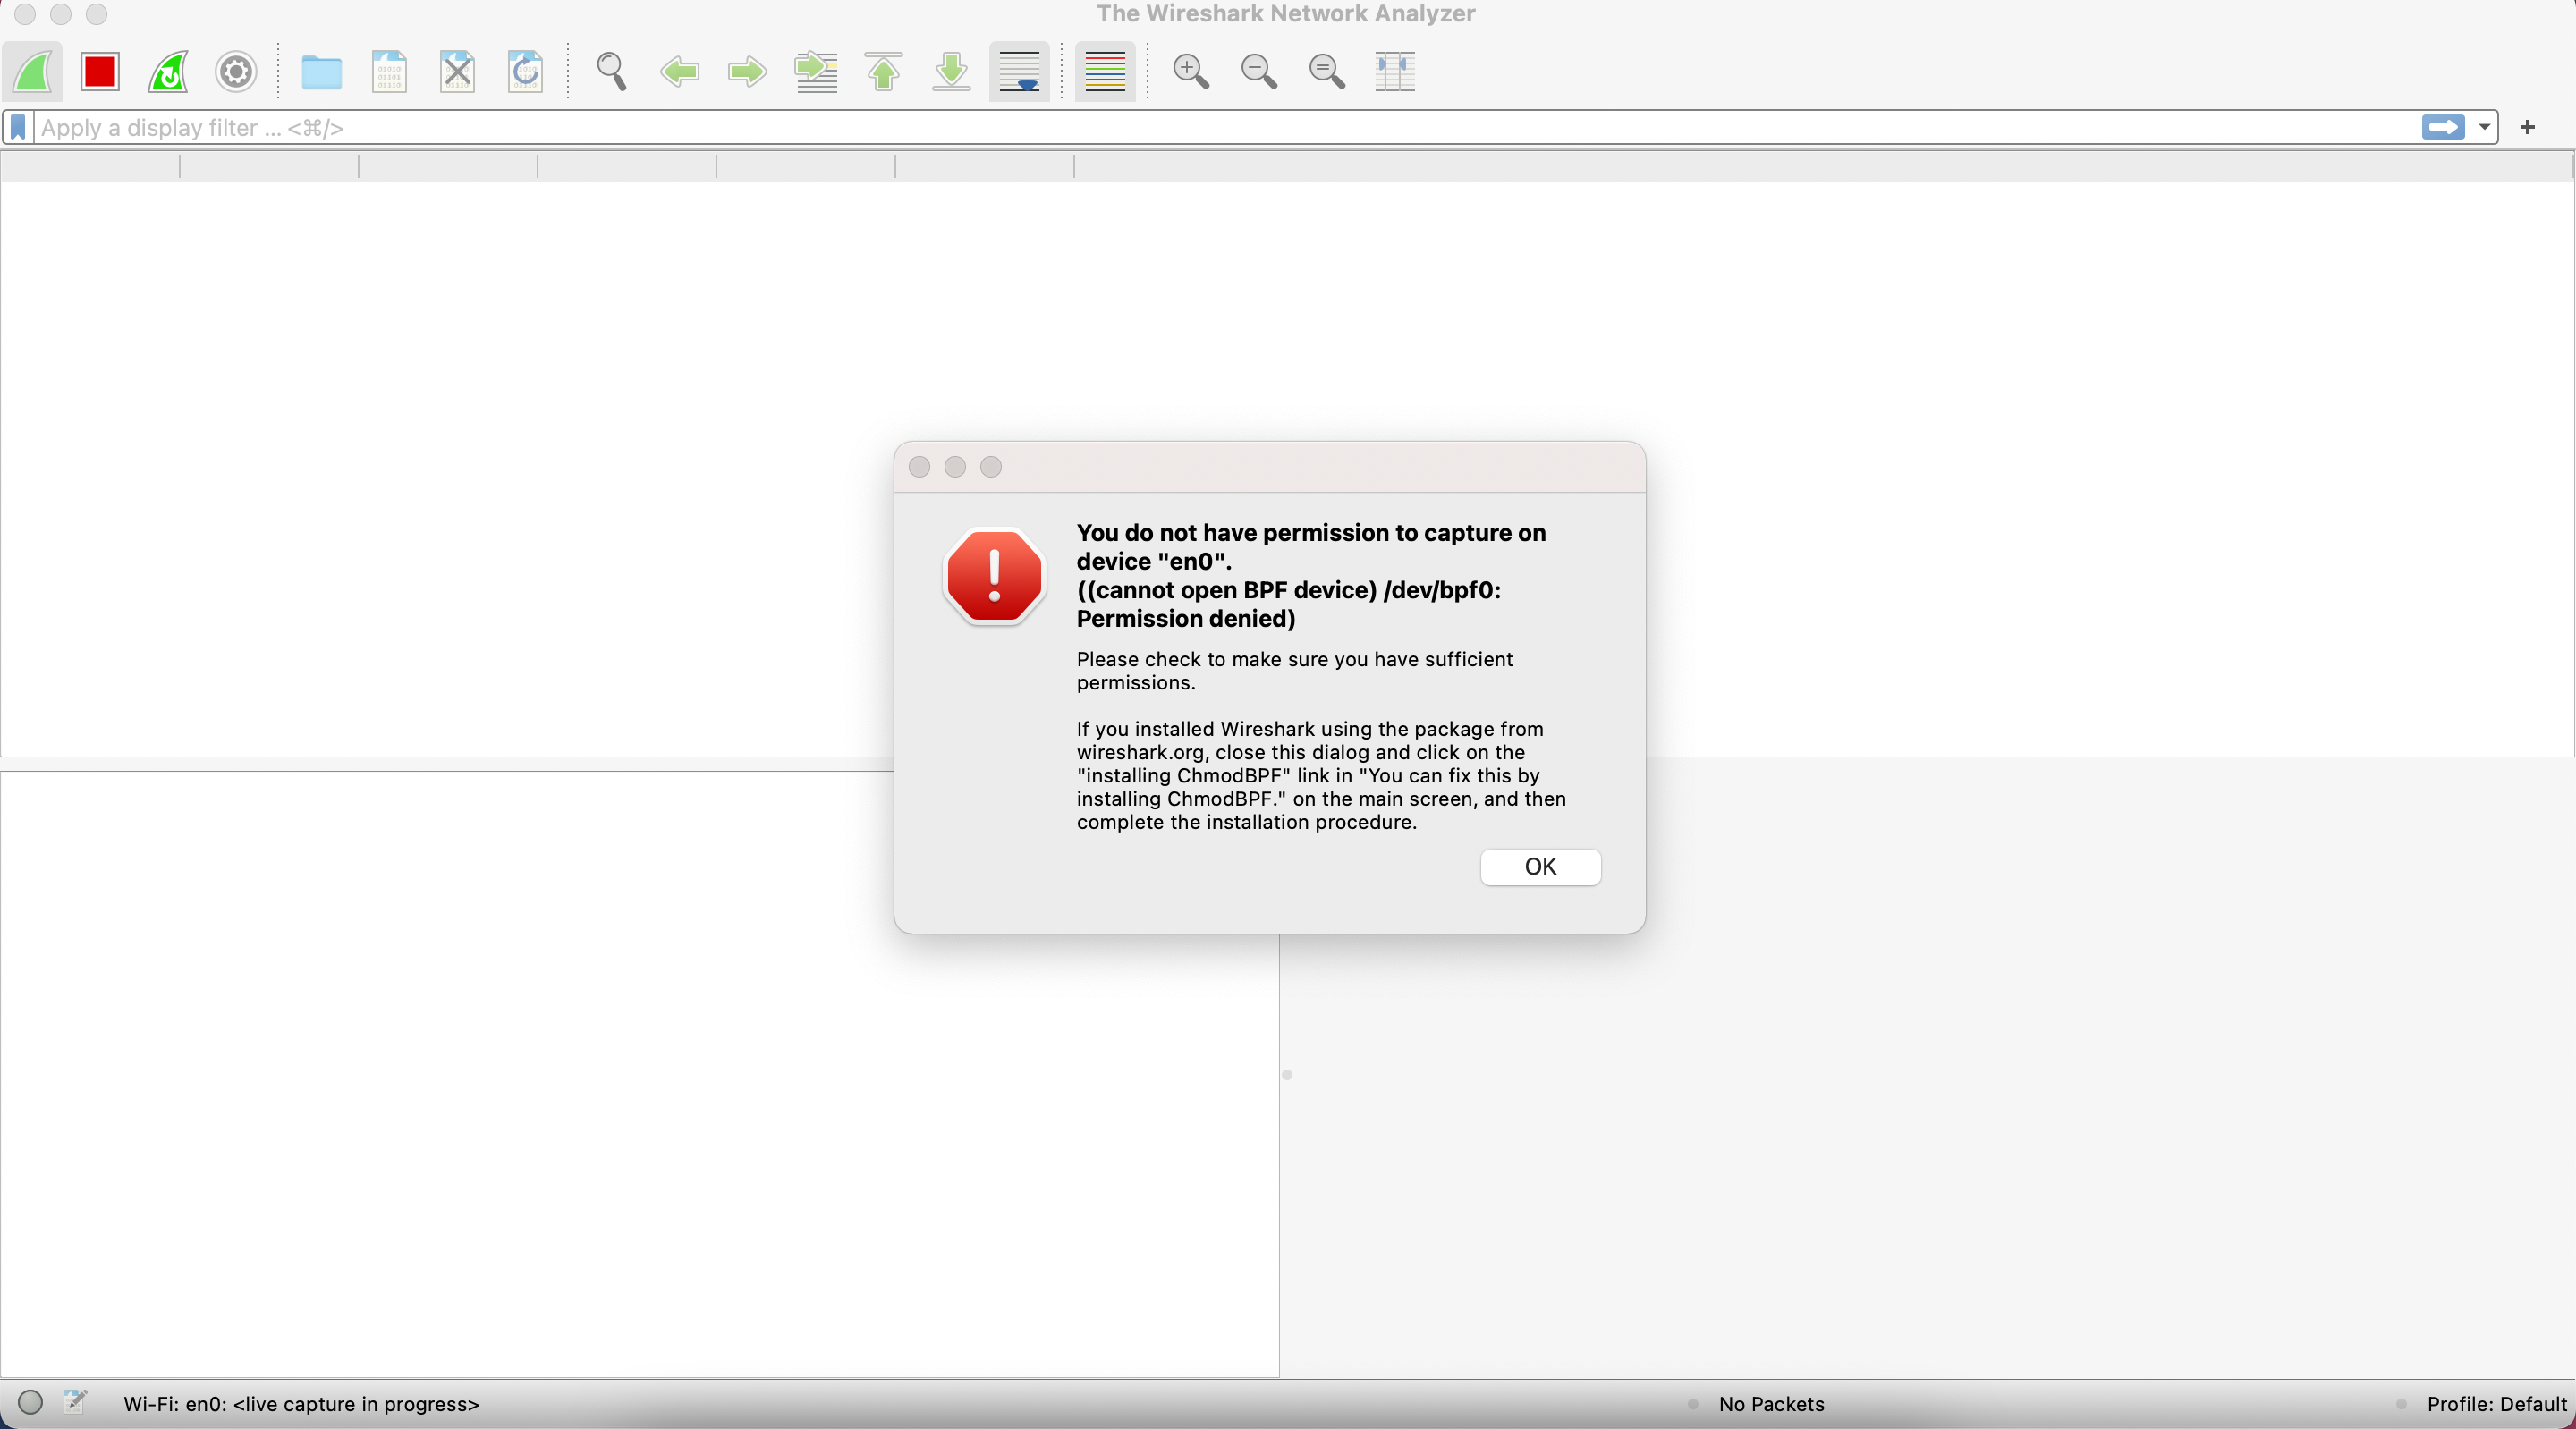The width and height of the screenshot is (2576, 1429).
Task: Apply the display filter arrow button
Action: pos(2442,127)
